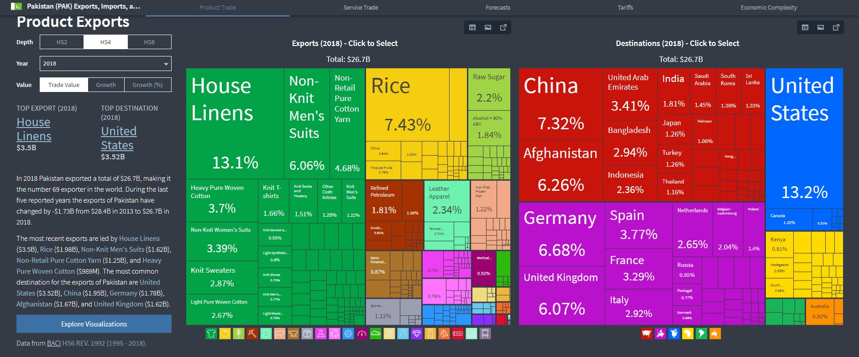This screenshot has height=357, width=859.
Task: Select the Leather Apparel treemap tile
Action: (x=447, y=201)
